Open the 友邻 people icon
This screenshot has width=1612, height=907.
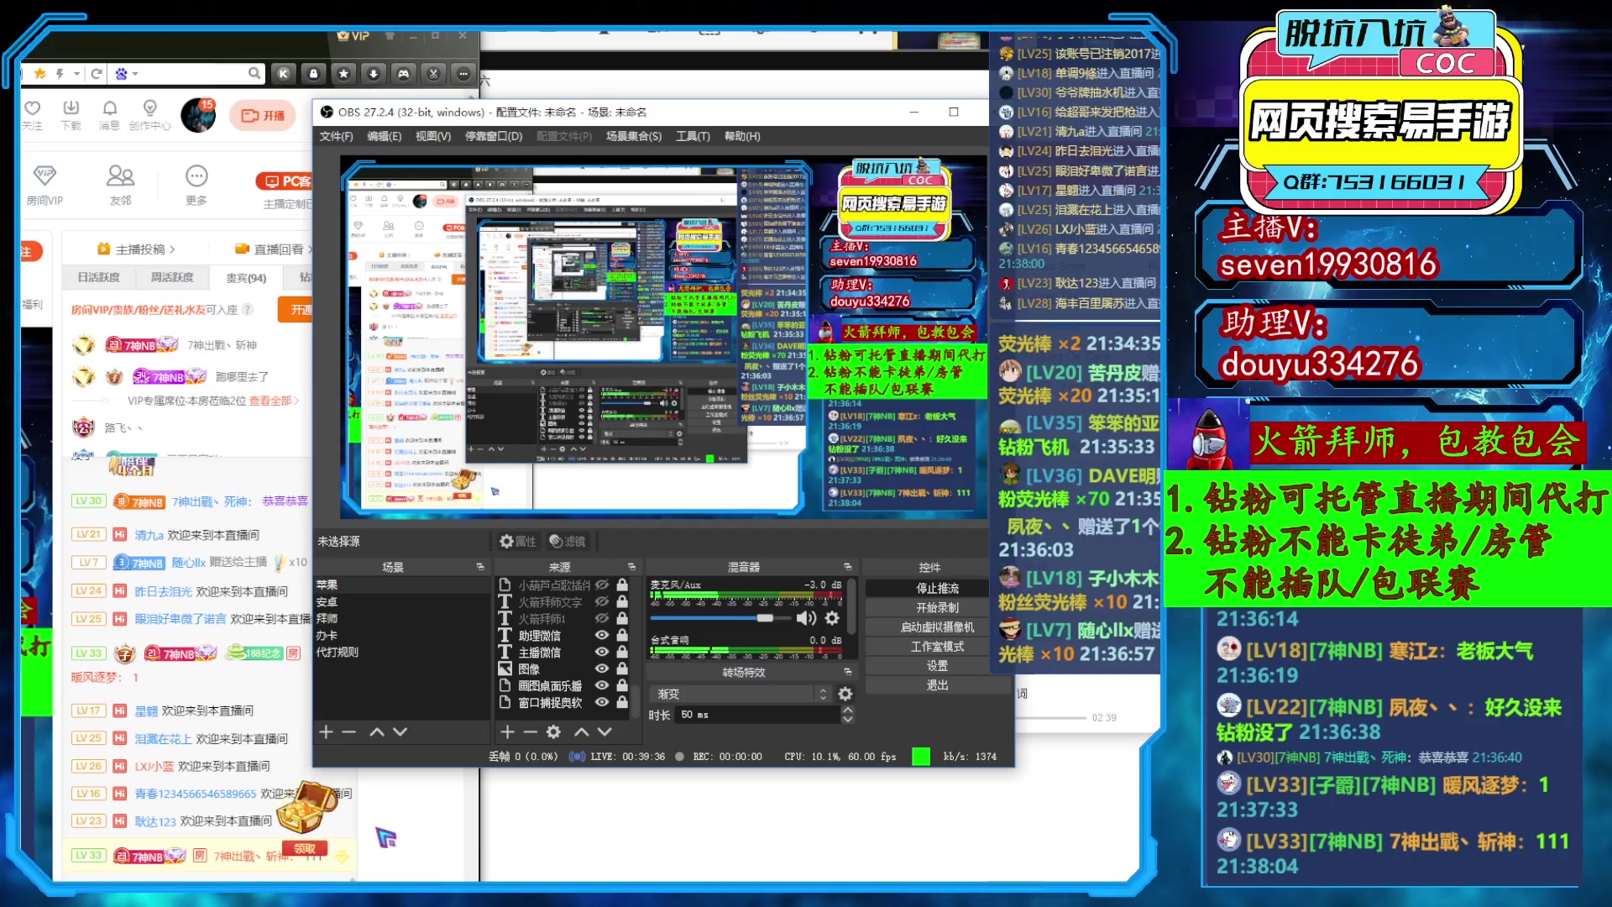[x=120, y=176]
